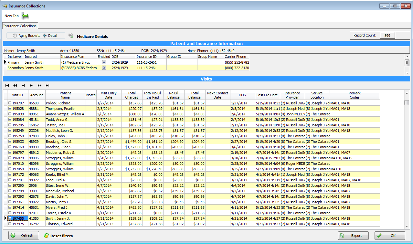
Task: Confirm with the OK button
Action: (390, 236)
